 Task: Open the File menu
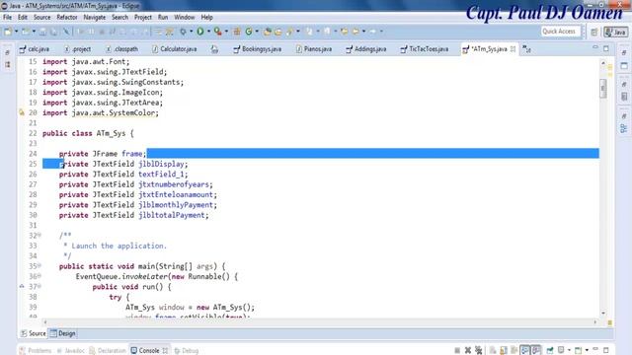pyautogui.click(x=7, y=18)
